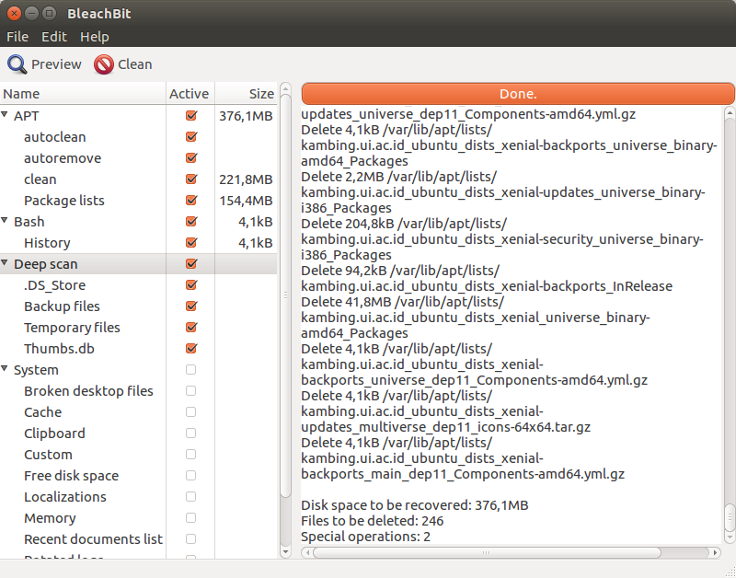
Task: Click the orange Done progress bar
Action: click(x=518, y=94)
